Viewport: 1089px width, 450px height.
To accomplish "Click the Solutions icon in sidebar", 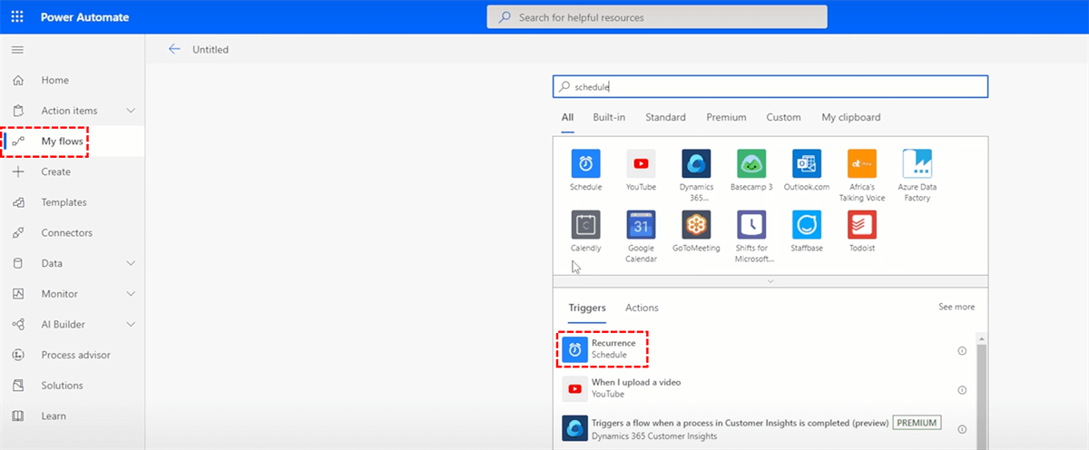I will coord(18,386).
